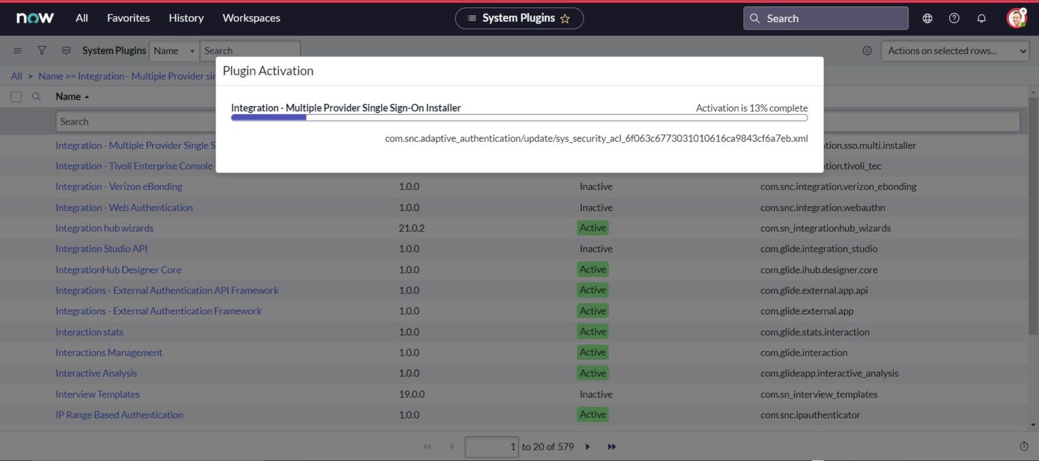Open the list filter icon

tap(41, 50)
